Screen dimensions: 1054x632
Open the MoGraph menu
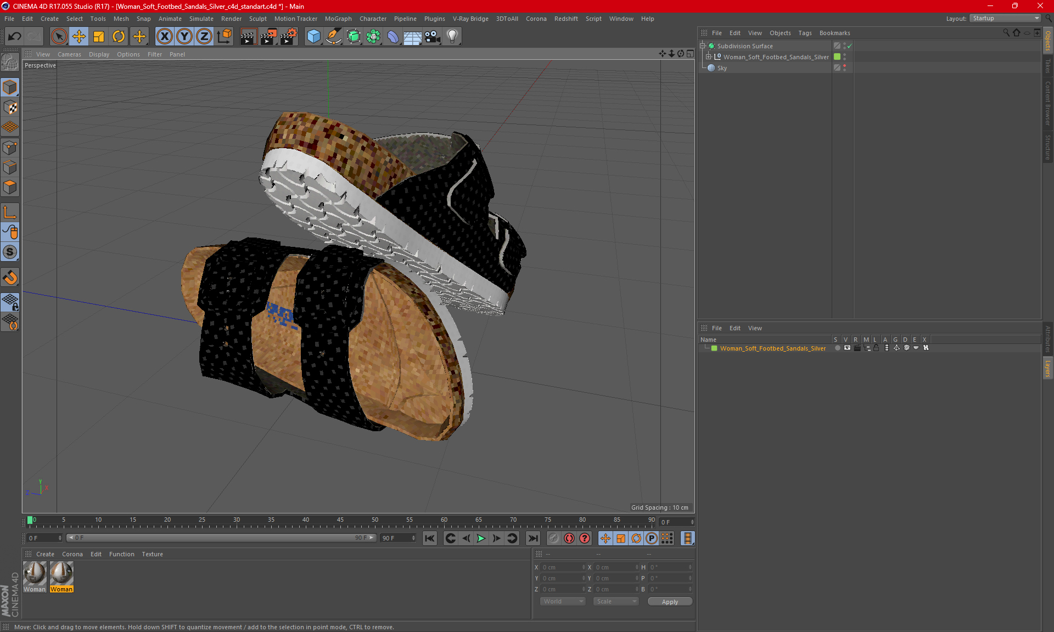[x=338, y=19]
